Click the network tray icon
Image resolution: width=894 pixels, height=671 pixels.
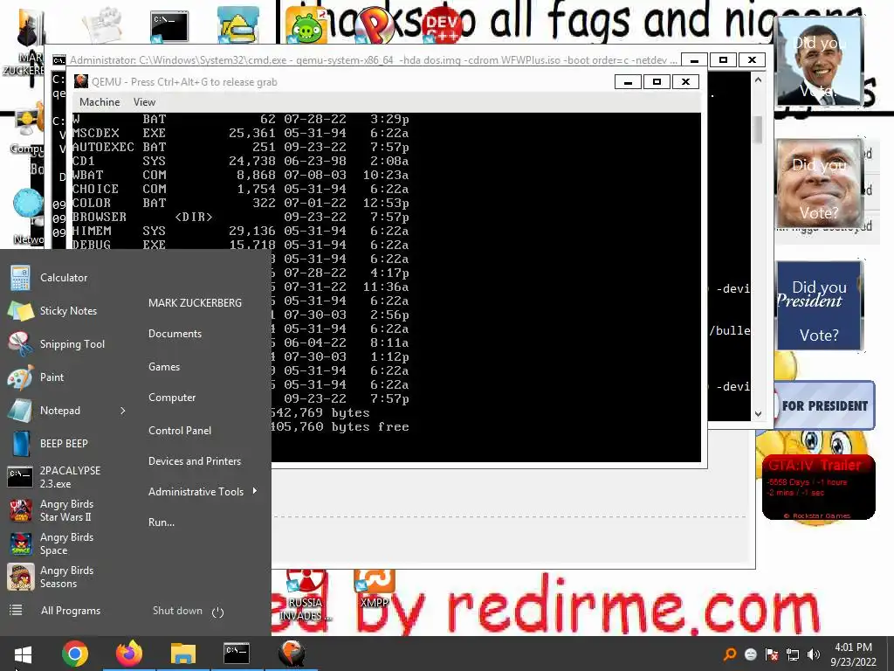pos(793,654)
